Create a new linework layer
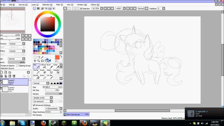The image size is (224, 126). 6,72
